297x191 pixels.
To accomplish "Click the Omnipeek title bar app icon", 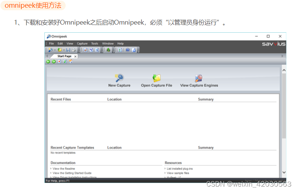I will (49, 36).
